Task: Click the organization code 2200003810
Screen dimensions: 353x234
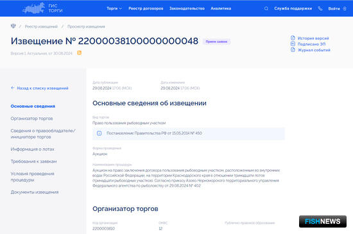Action: (103, 228)
